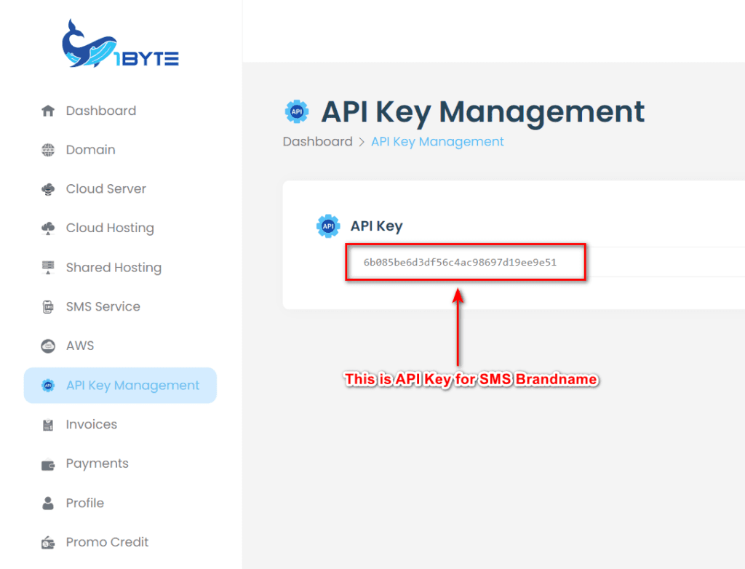Click the Profile person icon
745x569 pixels.
click(48, 503)
